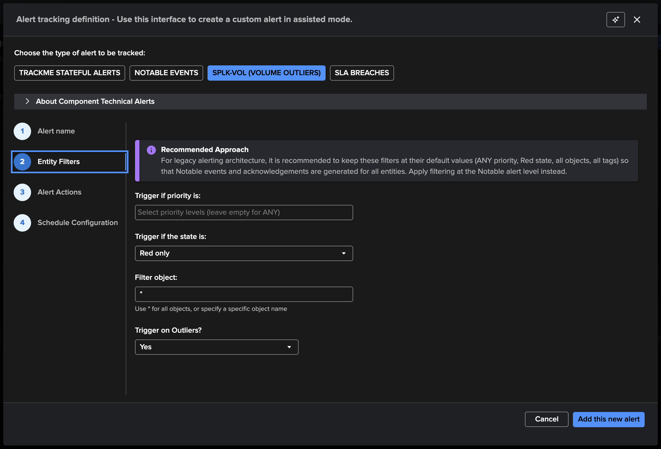Go to step 4 Schedule Configuration
Image resolution: width=661 pixels, height=449 pixels.
66,223
